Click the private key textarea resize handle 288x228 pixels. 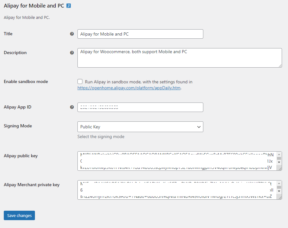(x=280, y=198)
